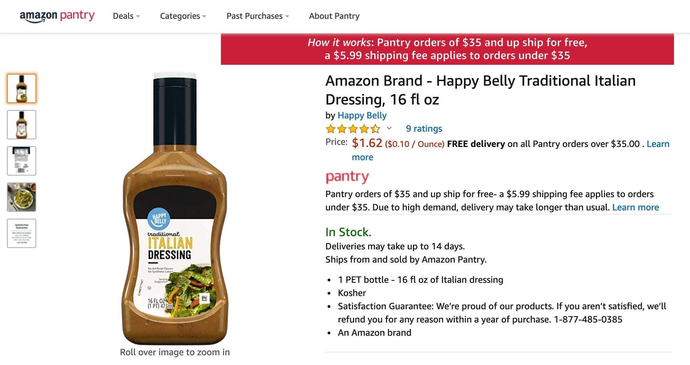View the nutrition label thumbnail
This screenshot has height=365, width=690.
22,161
